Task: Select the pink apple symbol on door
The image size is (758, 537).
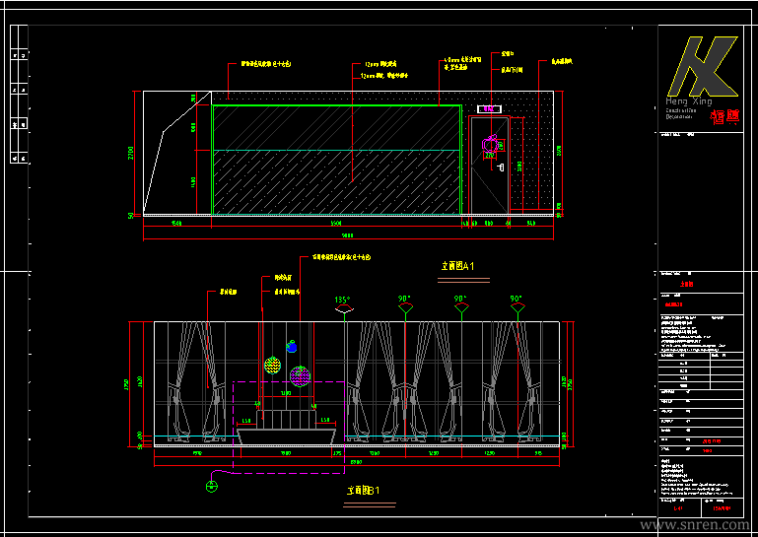Action: 490,144
